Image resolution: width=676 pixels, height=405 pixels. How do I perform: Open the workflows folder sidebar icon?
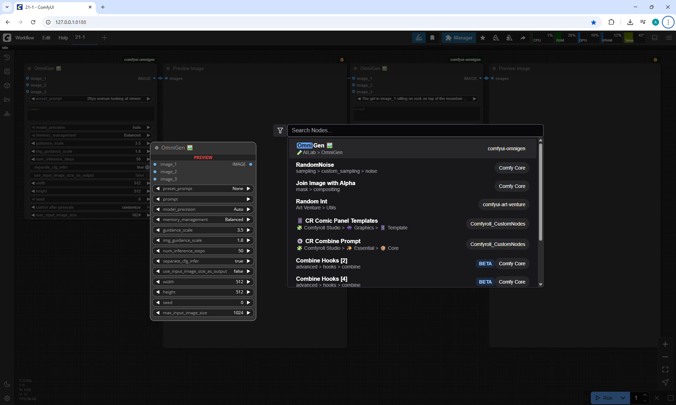(x=7, y=100)
